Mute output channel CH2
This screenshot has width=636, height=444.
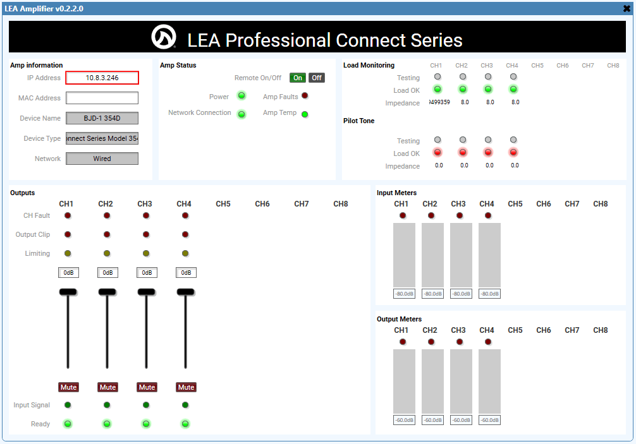pos(108,387)
